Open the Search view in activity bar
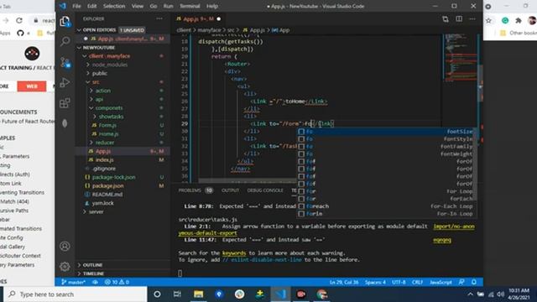The width and height of the screenshot is (537, 302). [65, 41]
